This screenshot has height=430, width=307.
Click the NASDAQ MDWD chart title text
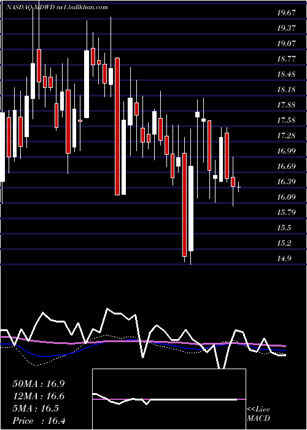[56, 7]
